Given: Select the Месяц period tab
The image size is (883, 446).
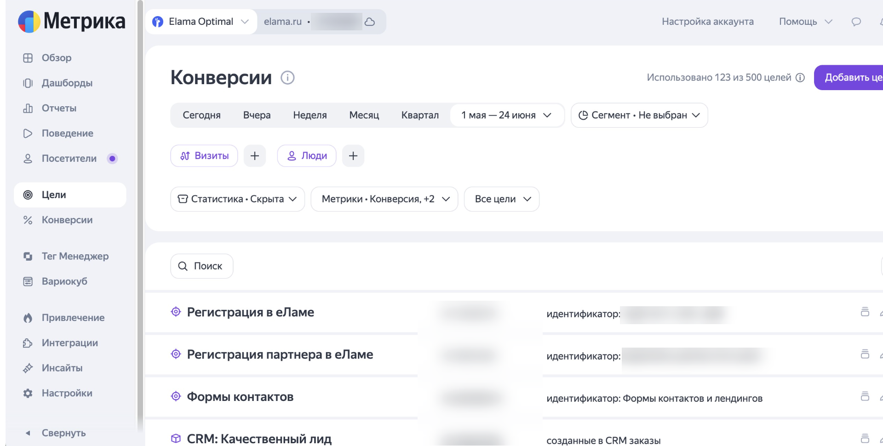Looking at the screenshot, I should coord(364,115).
